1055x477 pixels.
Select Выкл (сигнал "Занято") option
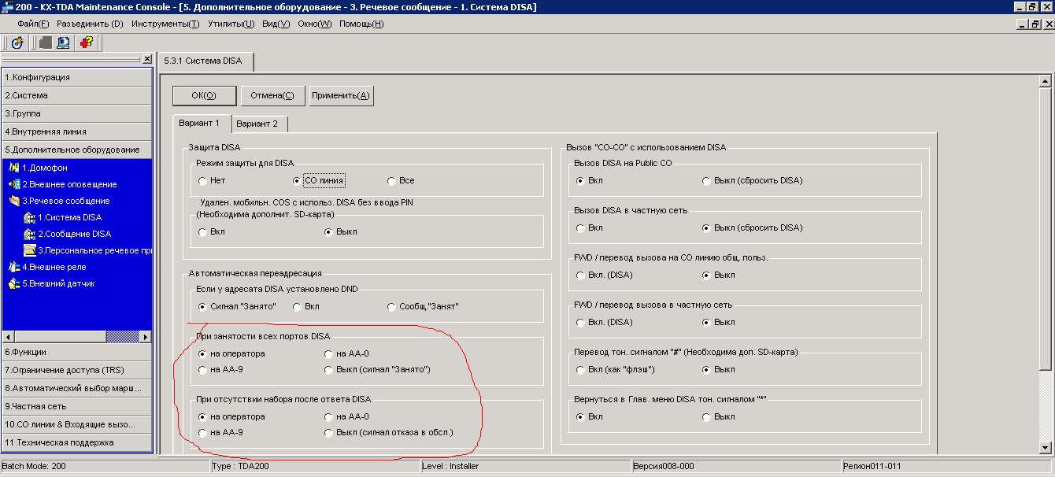pos(329,369)
